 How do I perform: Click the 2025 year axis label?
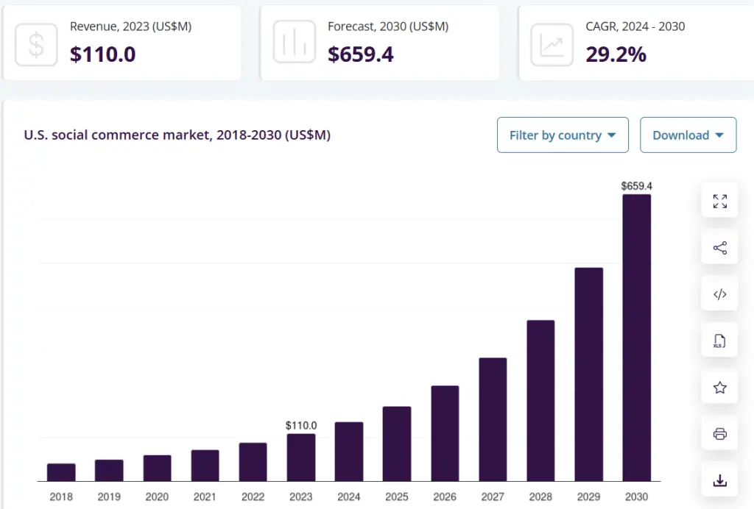pyautogui.click(x=396, y=496)
